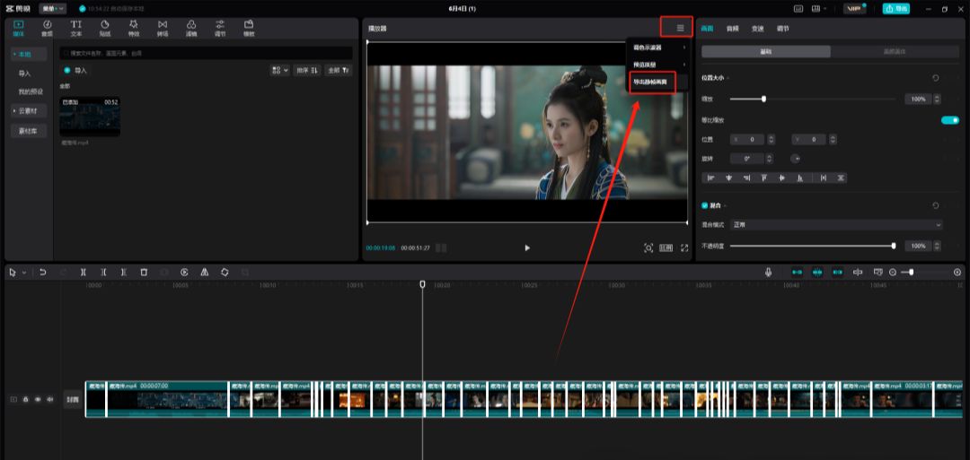Click the VIP membership button

[855, 9]
